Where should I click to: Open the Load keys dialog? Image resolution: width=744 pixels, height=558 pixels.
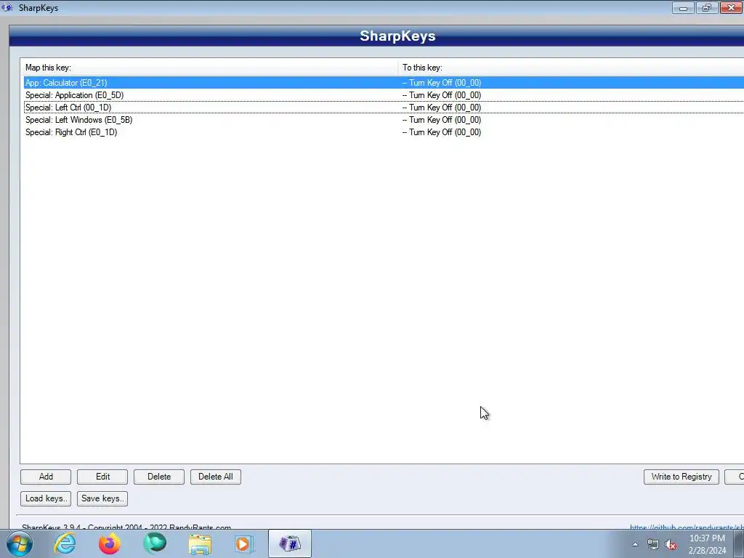click(x=46, y=498)
